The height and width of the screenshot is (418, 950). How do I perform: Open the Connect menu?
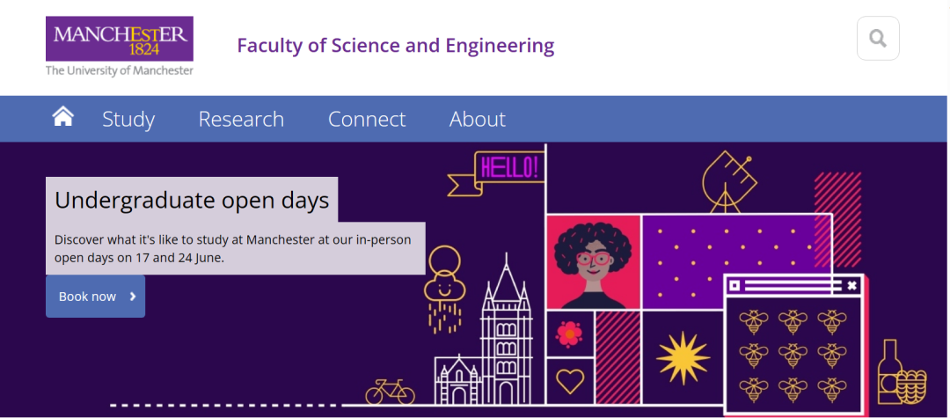pos(367,119)
